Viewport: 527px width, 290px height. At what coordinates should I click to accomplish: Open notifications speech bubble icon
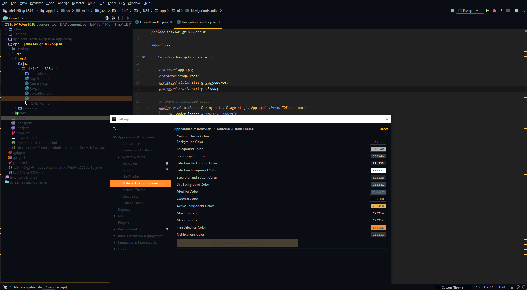[524, 287]
